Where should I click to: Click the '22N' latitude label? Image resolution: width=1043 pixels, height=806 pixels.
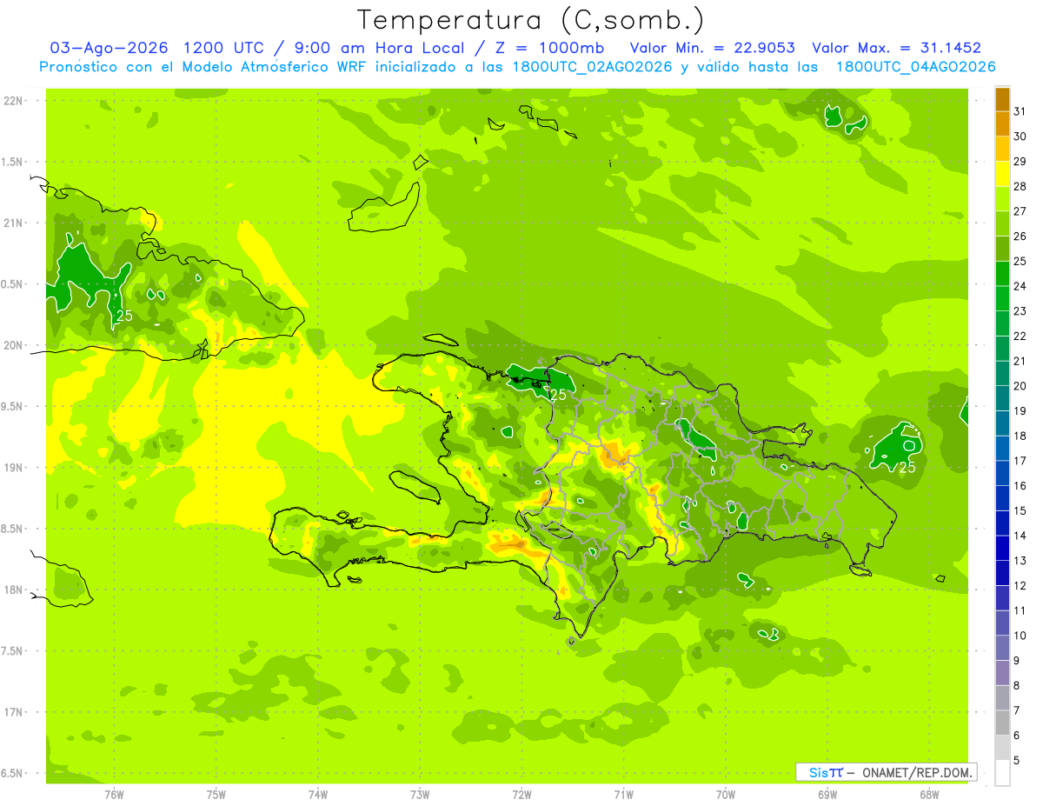pyautogui.click(x=13, y=101)
